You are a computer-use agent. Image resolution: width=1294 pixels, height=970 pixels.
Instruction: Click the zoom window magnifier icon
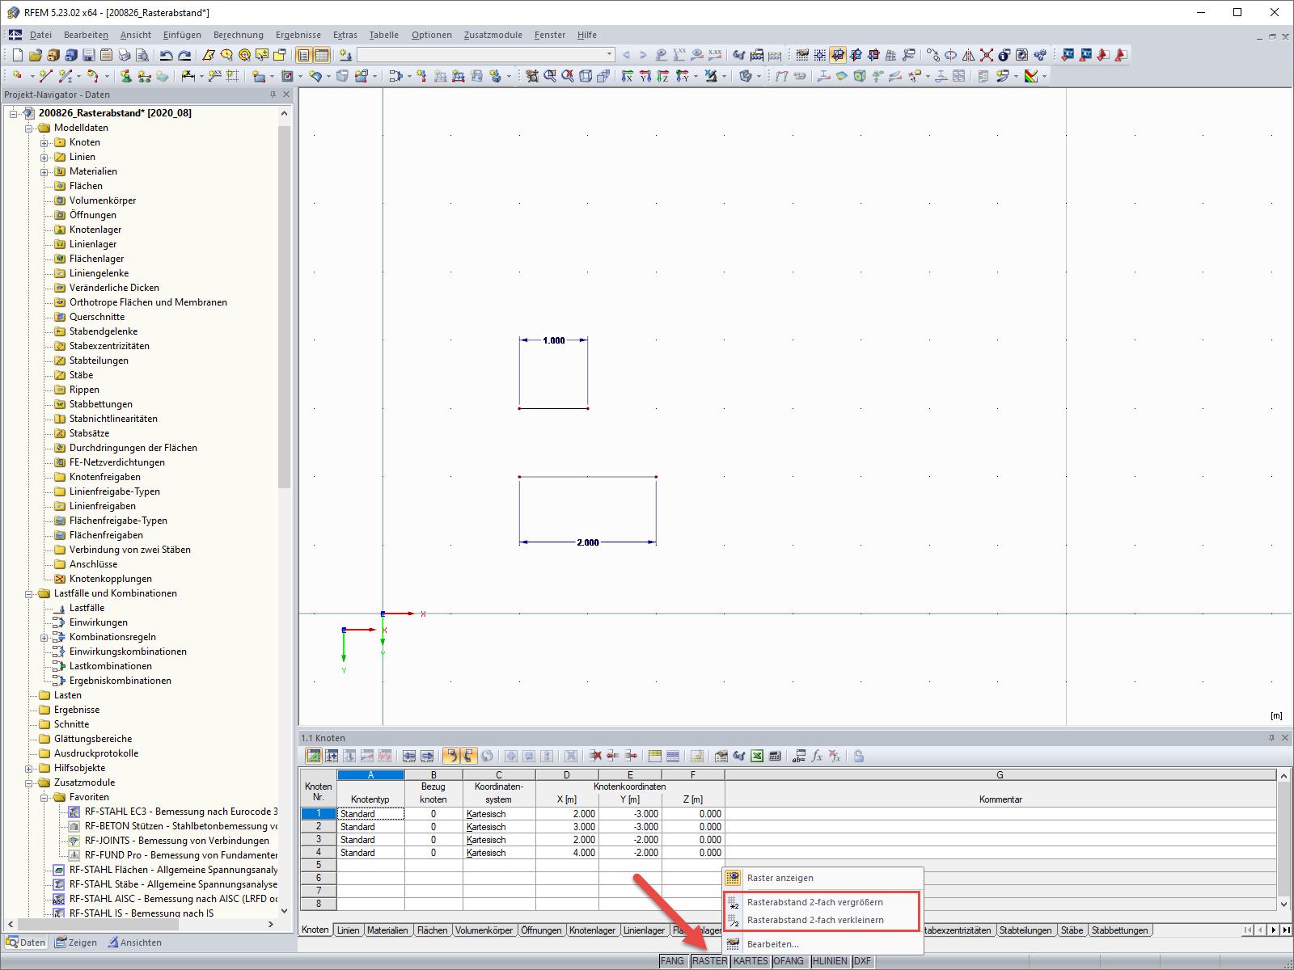click(x=550, y=76)
